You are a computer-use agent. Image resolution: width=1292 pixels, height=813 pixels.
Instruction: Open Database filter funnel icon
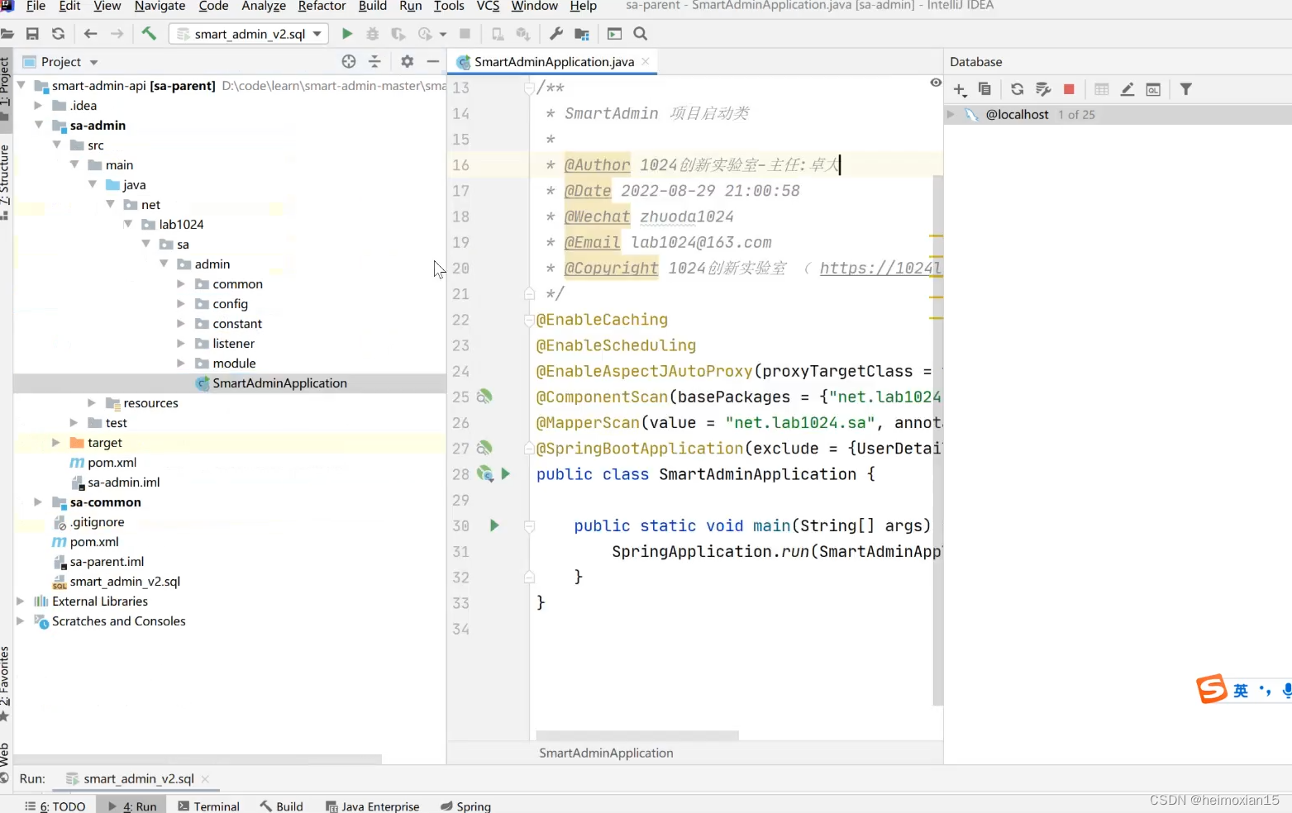click(x=1185, y=89)
